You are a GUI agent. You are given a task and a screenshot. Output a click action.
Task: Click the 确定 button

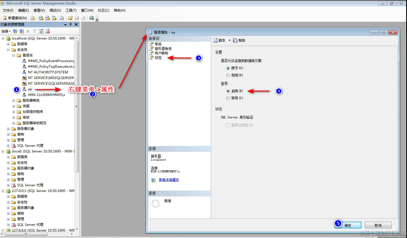[348, 225]
